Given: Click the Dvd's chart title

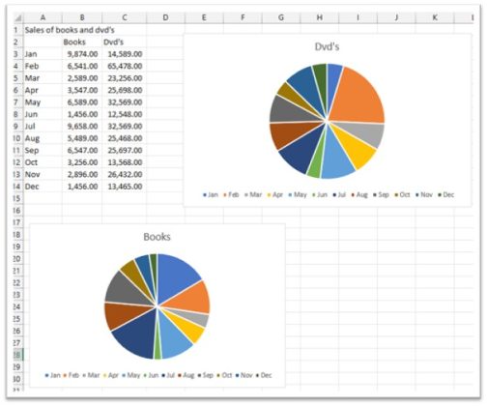Looking at the screenshot, I should click(x=327, y=46).
